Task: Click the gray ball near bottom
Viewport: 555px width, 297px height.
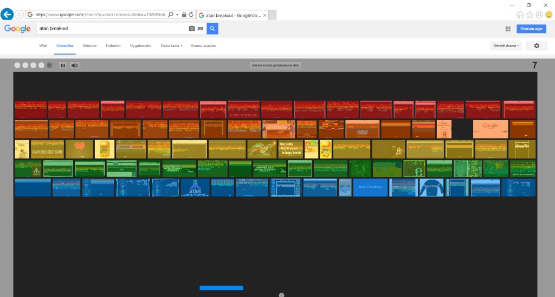Action: pos(281,295)
